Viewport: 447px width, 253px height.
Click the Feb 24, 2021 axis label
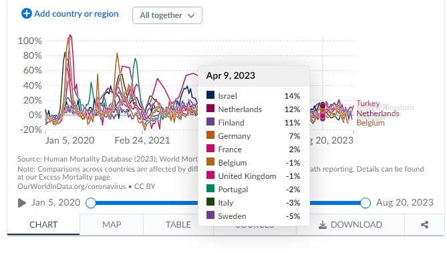click(x=142, y=140)
